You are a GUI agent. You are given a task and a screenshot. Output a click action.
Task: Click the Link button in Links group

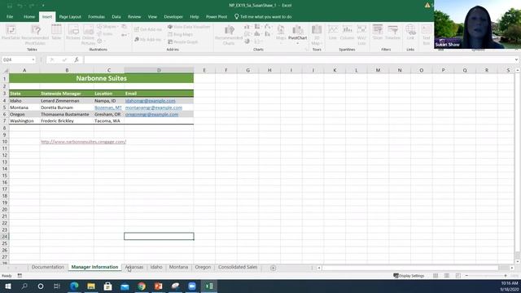[x=410, y=33]
